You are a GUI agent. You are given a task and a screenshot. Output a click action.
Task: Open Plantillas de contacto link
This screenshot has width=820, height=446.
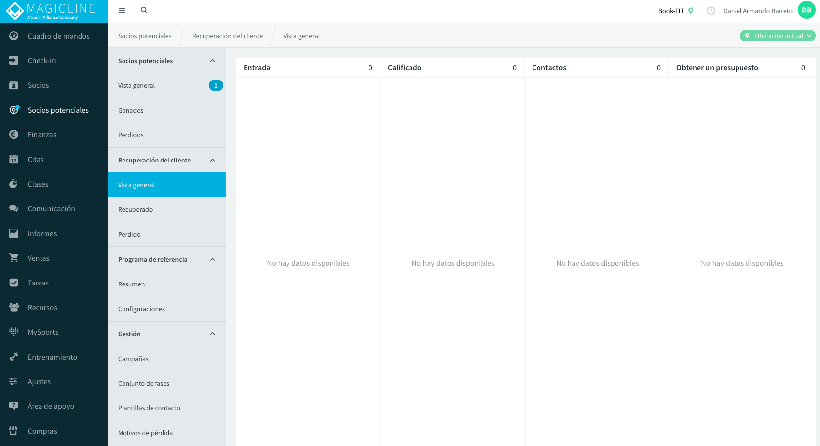[167, 408]
